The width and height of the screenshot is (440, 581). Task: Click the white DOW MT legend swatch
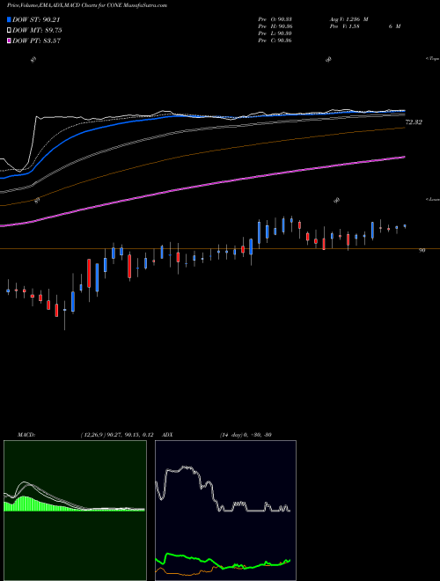[x=10, y=31]
